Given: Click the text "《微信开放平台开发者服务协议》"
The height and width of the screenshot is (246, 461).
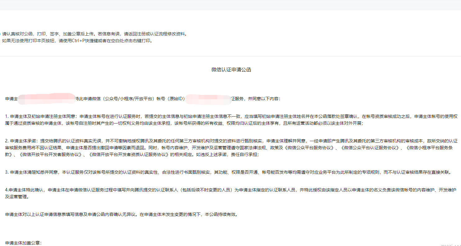Looking at the screenshot, I should point(51,154).
